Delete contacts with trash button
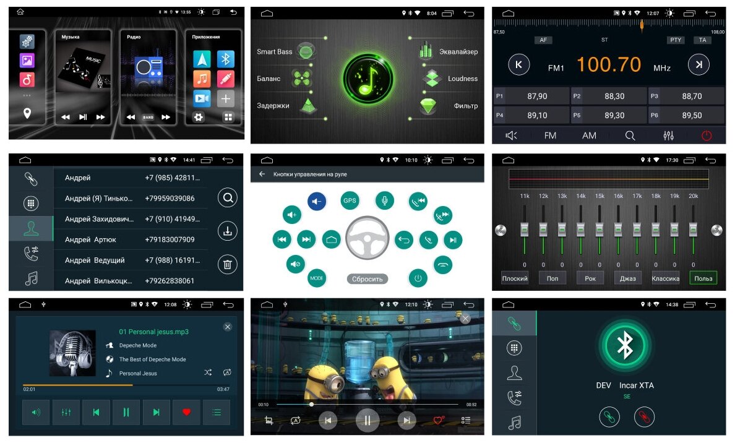The image size is (735, 443). click(228, 264)
